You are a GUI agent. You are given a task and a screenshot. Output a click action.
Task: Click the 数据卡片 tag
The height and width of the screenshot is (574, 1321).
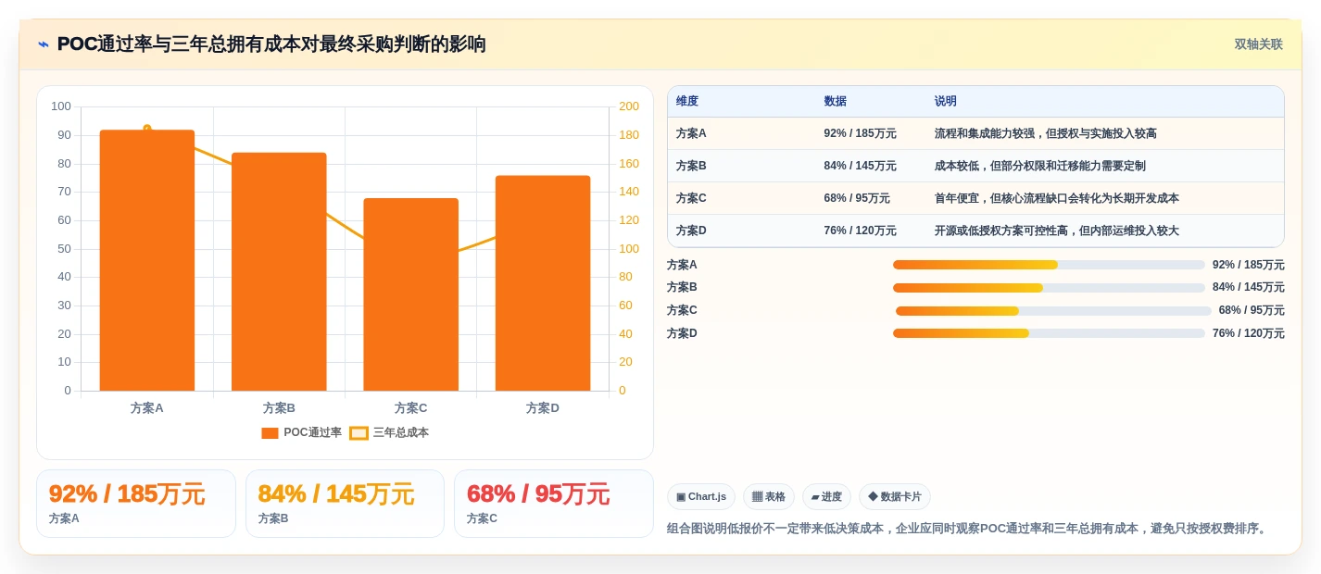(895, 497)
